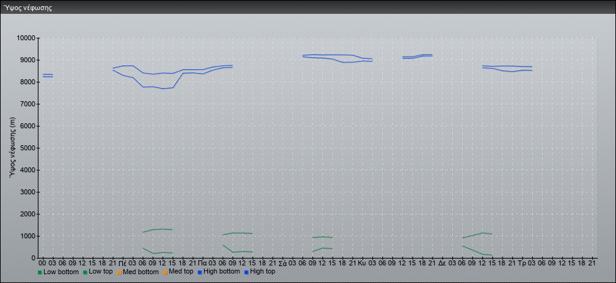Click the 'Δε' day label on the x-axis
Viewport: 616px width, 283px height.
pos(442,263)
